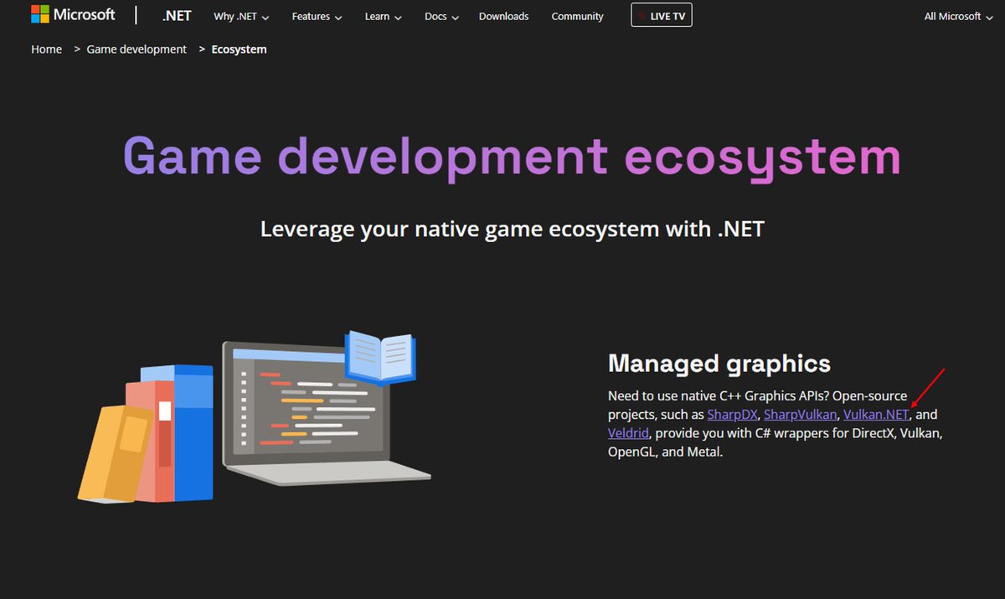The image size is (1005, 599).
Task: Open the SharpDX link
Action: [x=733, y=414]
